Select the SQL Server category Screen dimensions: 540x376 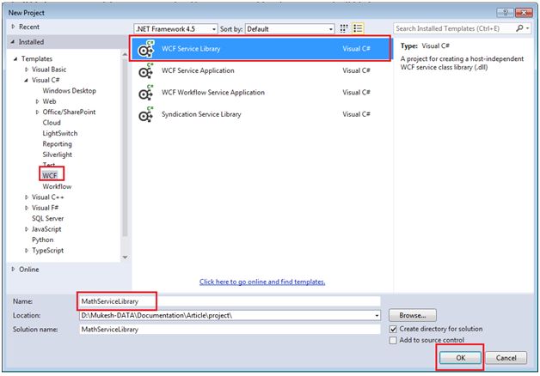coord(47,219)
